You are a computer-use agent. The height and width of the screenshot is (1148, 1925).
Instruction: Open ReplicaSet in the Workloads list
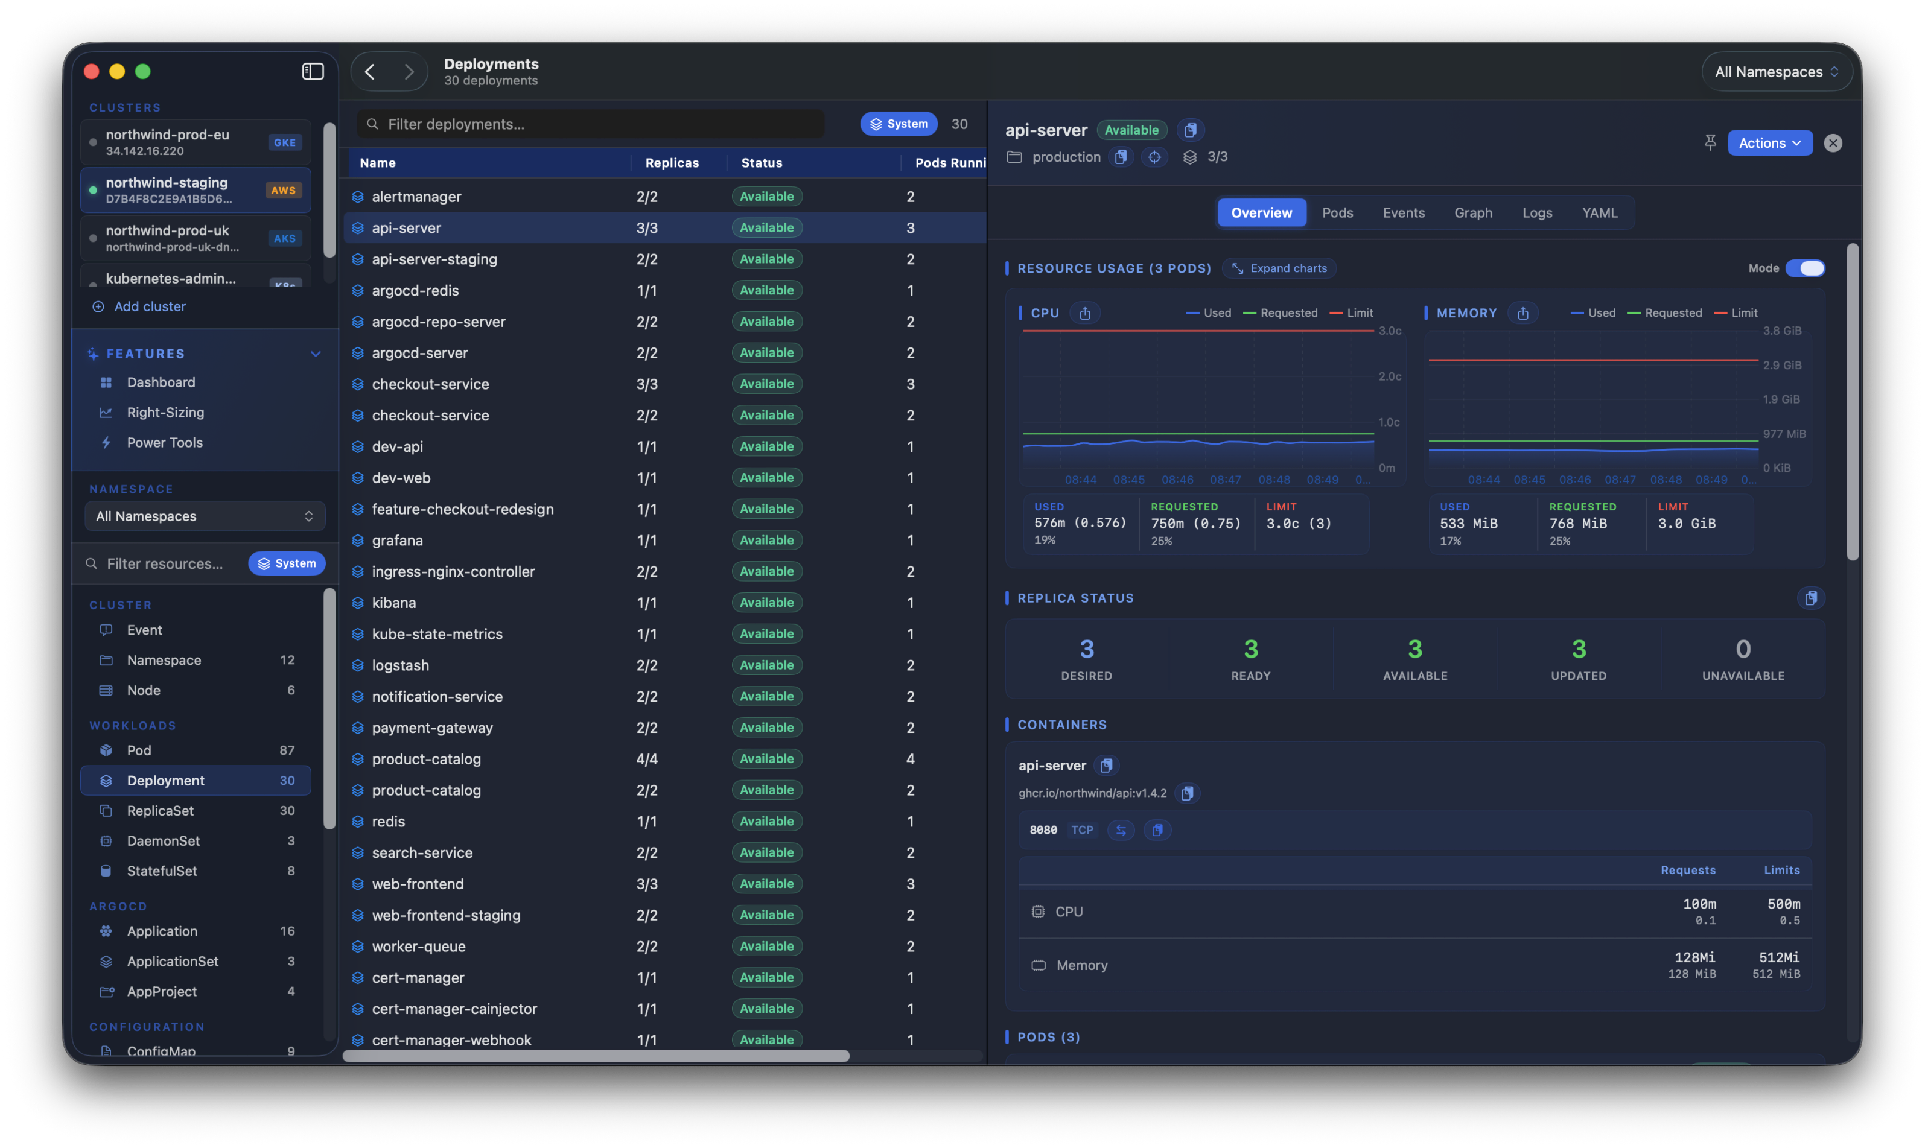(x=196, y=811)
